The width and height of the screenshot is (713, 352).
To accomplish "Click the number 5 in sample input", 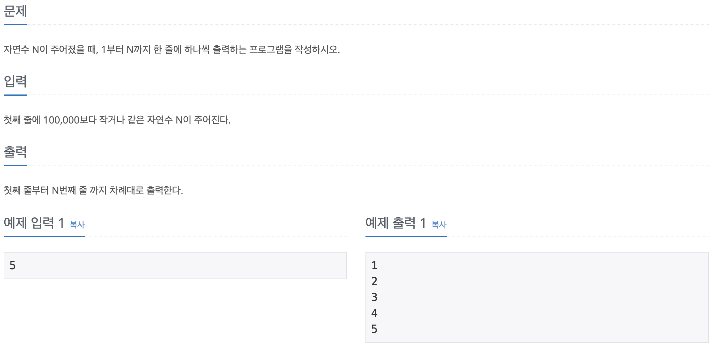I will click(12, 266).
